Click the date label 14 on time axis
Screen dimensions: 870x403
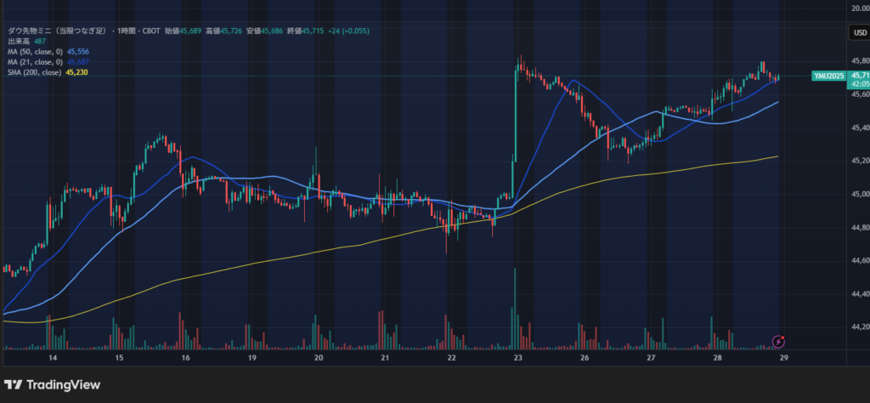[53, 358]
